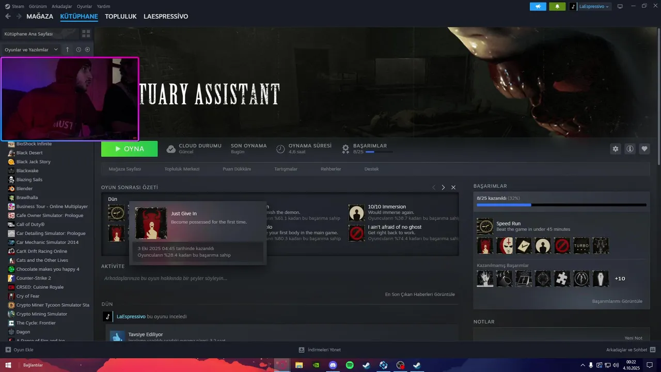
Task: Open the Topluluk Merkezi link
Action: click(182, 169)
